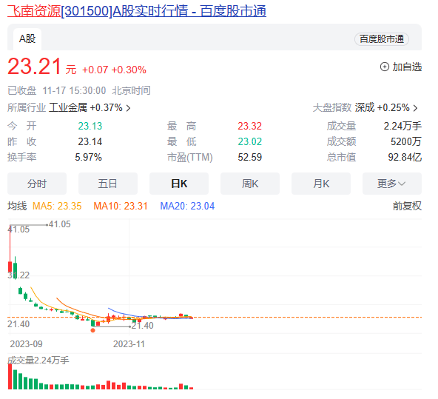Click the 成交量 value 2.24万手
Viewport: 438px width, 399px height.
click(x=402, y=126)
